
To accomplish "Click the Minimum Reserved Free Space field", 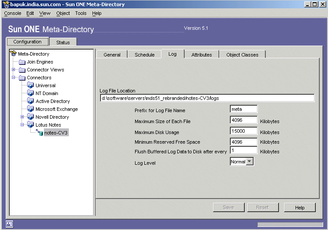I will point(243,142).
